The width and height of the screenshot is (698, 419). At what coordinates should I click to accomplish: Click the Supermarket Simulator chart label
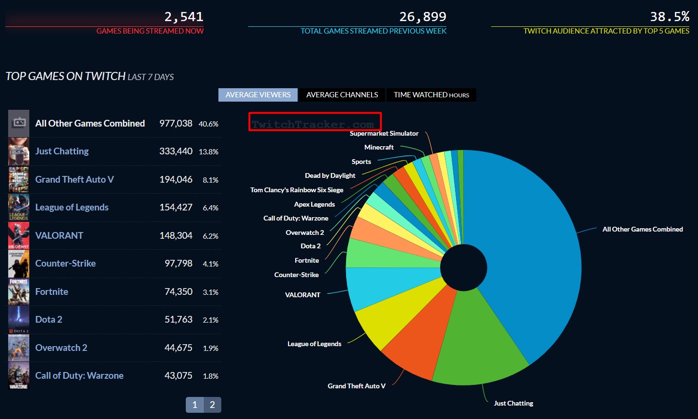tap(384, 133)
